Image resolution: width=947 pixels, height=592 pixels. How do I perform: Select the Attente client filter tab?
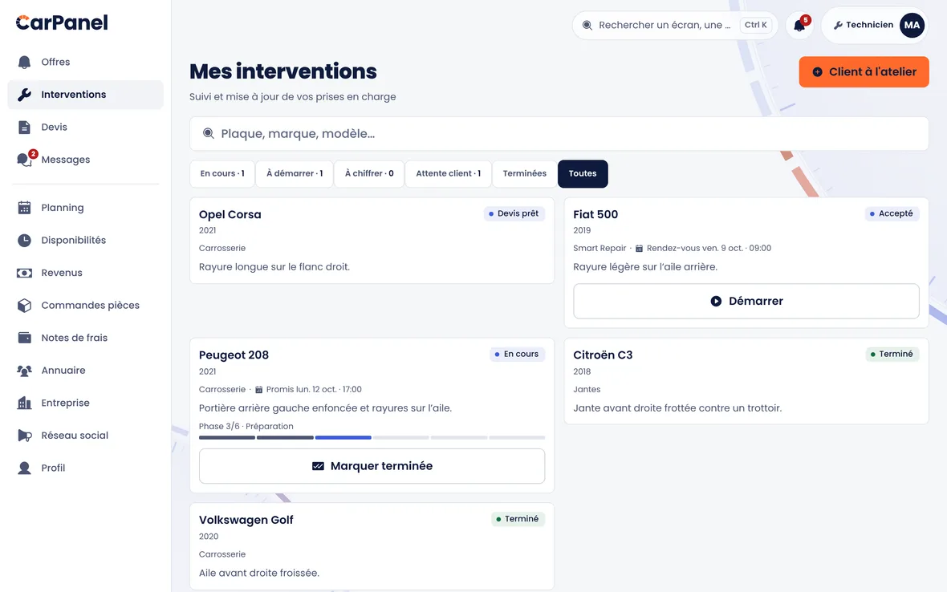point(448,174)
